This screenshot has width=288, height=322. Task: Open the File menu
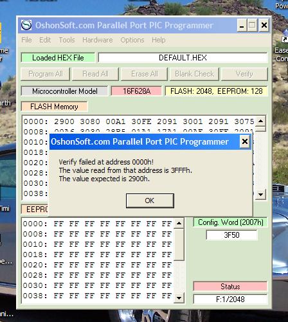(x=26, y=40)
